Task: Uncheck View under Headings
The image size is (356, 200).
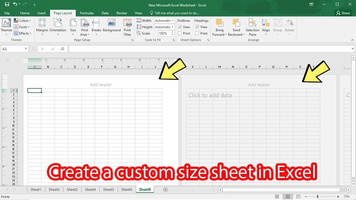Action: coord(197,27)
